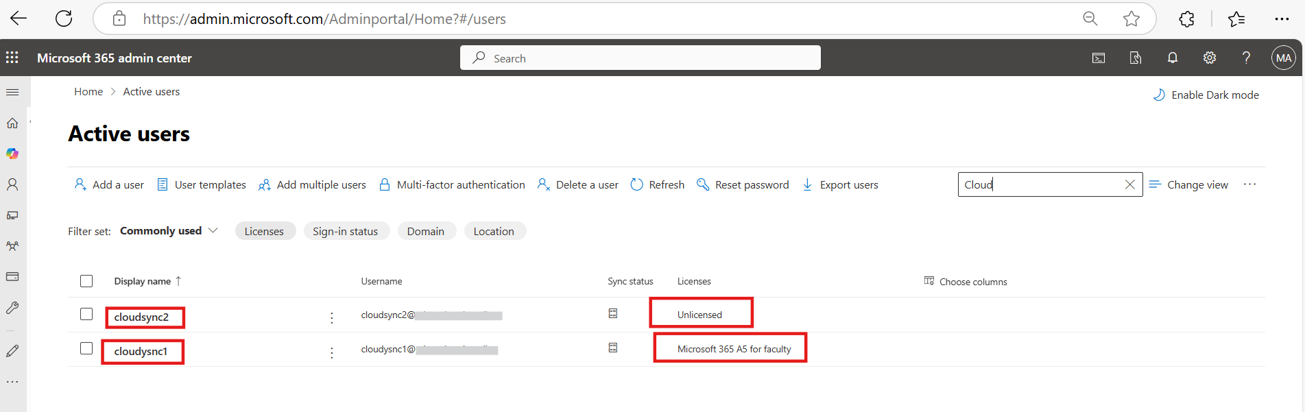Bookmark page with star icon
1305x412 pixels.
pyautogui.click(x=1132, y=19)
